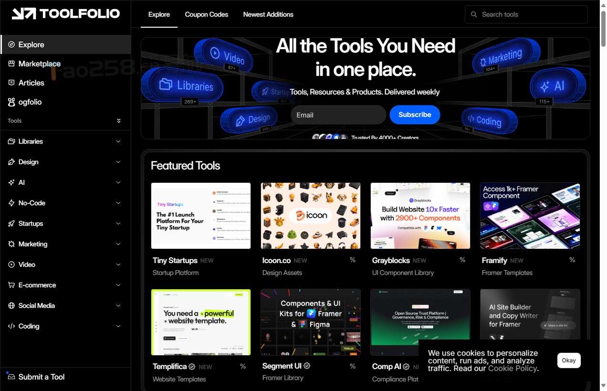Screen dimensions: 607x391
Task: Open the Tiny Startups tool title
Action: [x=175, y=260]
